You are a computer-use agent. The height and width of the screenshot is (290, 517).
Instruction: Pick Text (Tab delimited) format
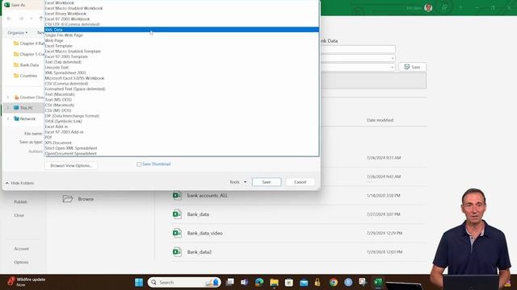coord(63,62)
